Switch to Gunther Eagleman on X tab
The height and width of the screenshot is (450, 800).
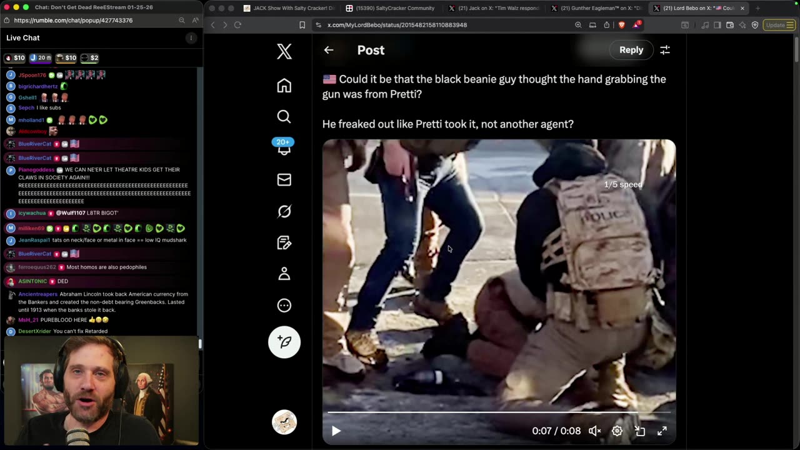click(x=596, y=8)
